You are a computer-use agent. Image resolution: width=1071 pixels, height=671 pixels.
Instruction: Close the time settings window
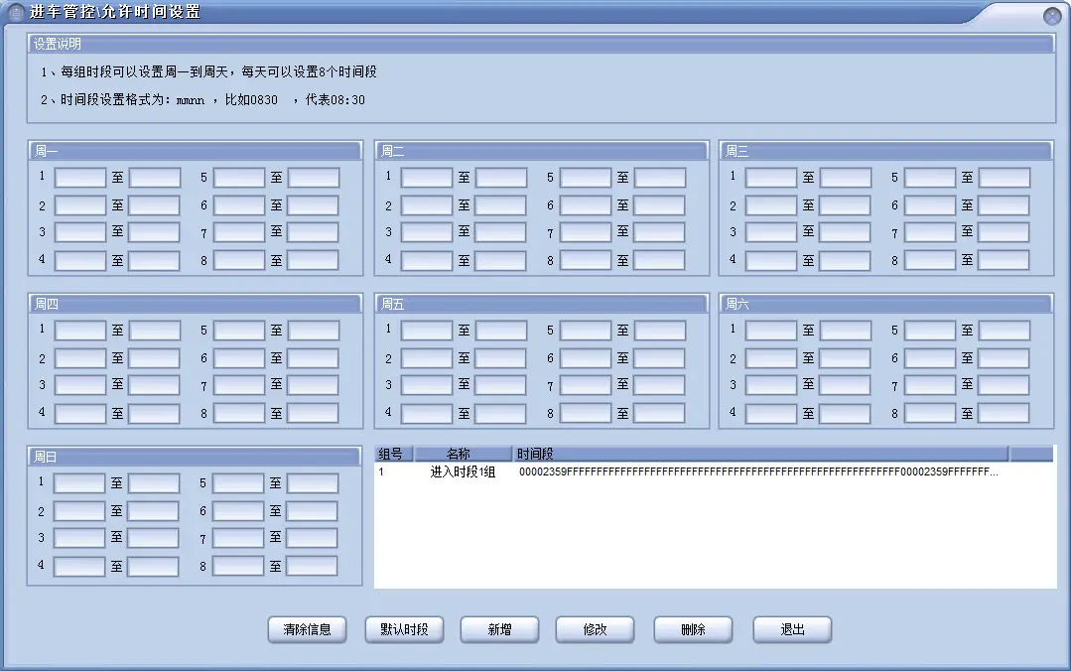coord(1052,16)
